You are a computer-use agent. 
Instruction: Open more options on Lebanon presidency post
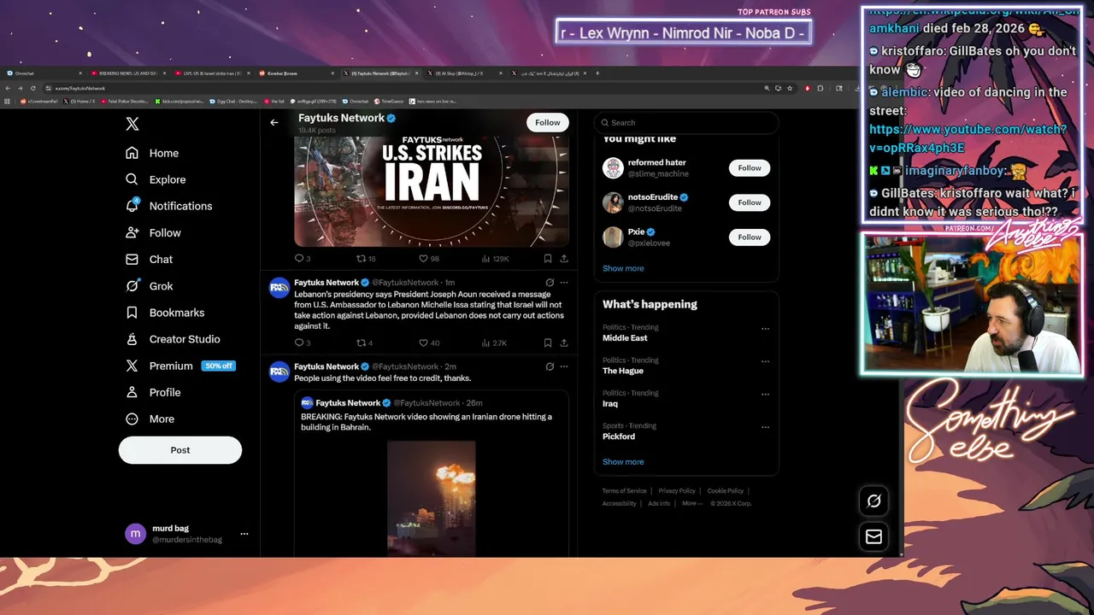tap(564, 282)
